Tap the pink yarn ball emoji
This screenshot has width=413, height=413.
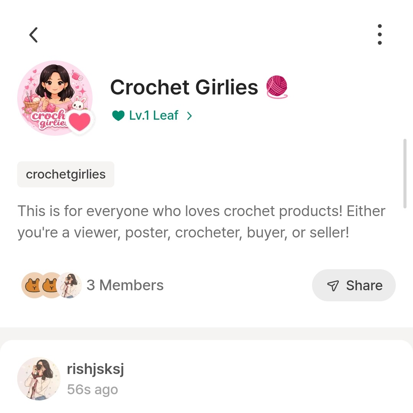276,87
